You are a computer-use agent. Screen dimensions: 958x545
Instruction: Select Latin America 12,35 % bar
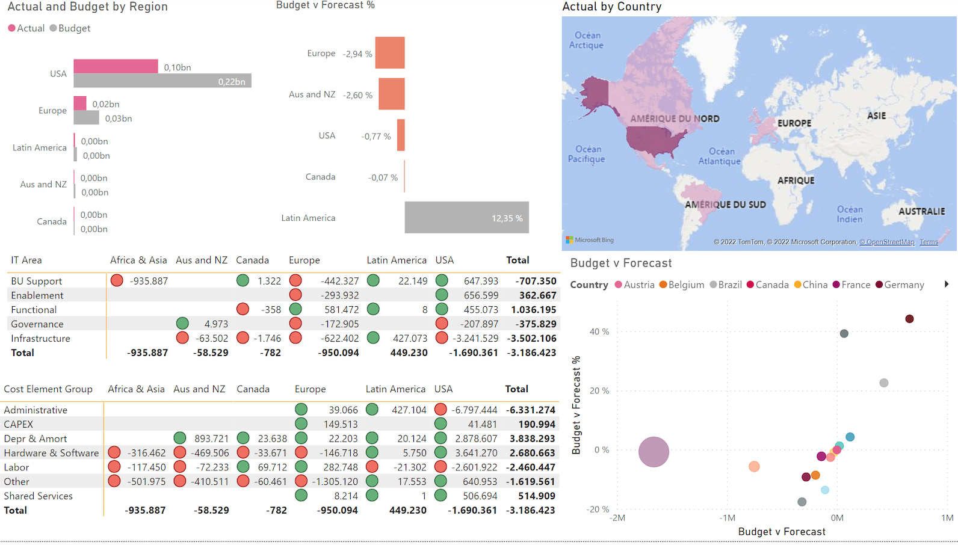tap(467, 217)
